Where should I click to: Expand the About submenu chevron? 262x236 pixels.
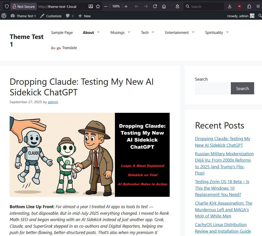[x=98, y=32]
